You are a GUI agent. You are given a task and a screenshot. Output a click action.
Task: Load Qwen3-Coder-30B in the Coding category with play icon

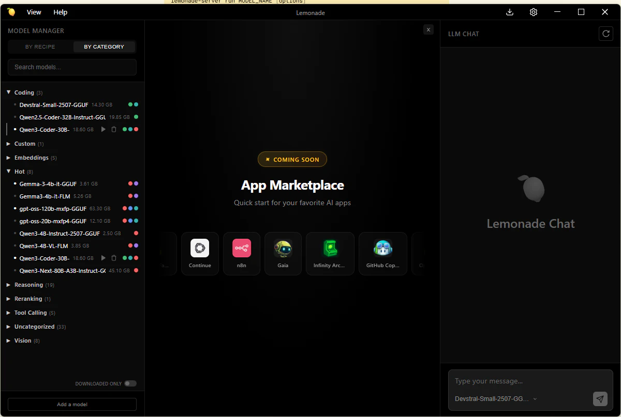(103, 129)
